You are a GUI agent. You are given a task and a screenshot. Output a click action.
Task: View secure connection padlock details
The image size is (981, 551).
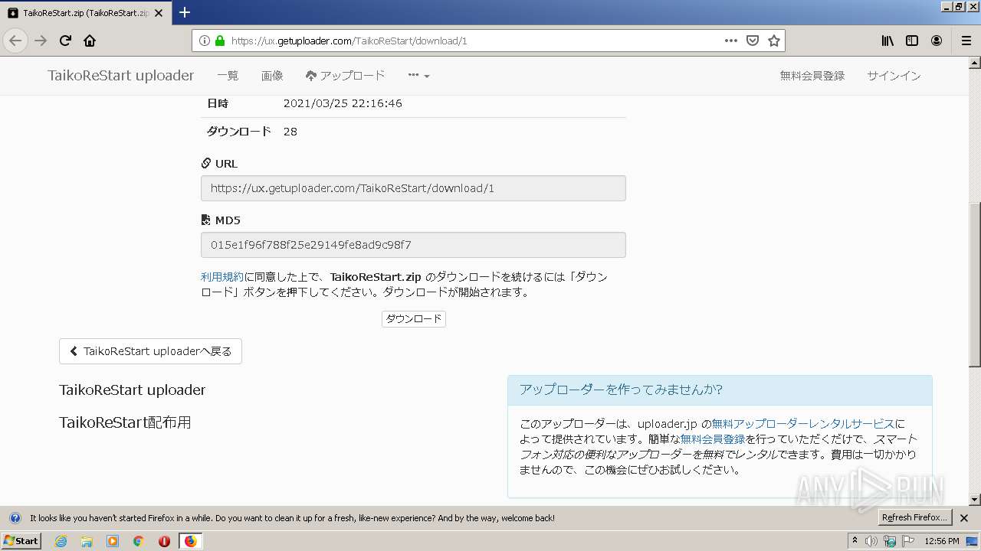tap(220, 41)
